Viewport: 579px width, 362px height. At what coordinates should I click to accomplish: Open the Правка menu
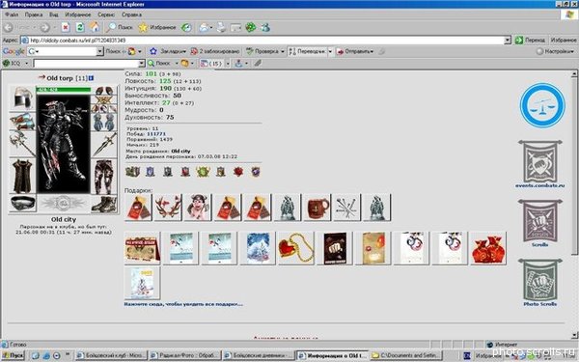point(34,14)
